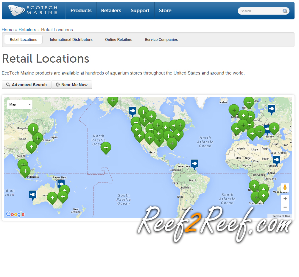The height and width of the screenshot is (277, 299).
Task: Open the Store menu
Action: point(165,10)
